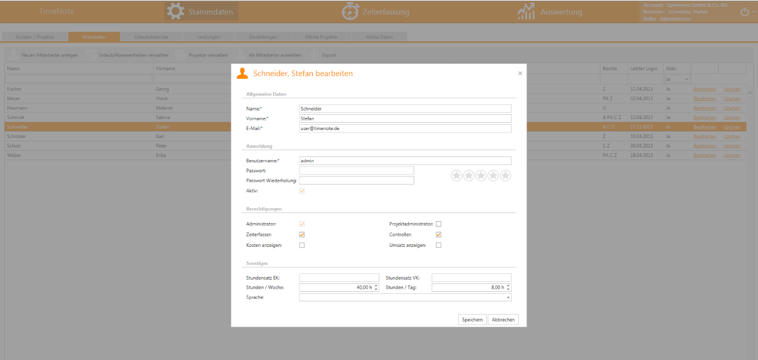This screenshot has width=758, height=360.
Task: Increase the Stunden / Woche stepper
Action: coord(376,285)
